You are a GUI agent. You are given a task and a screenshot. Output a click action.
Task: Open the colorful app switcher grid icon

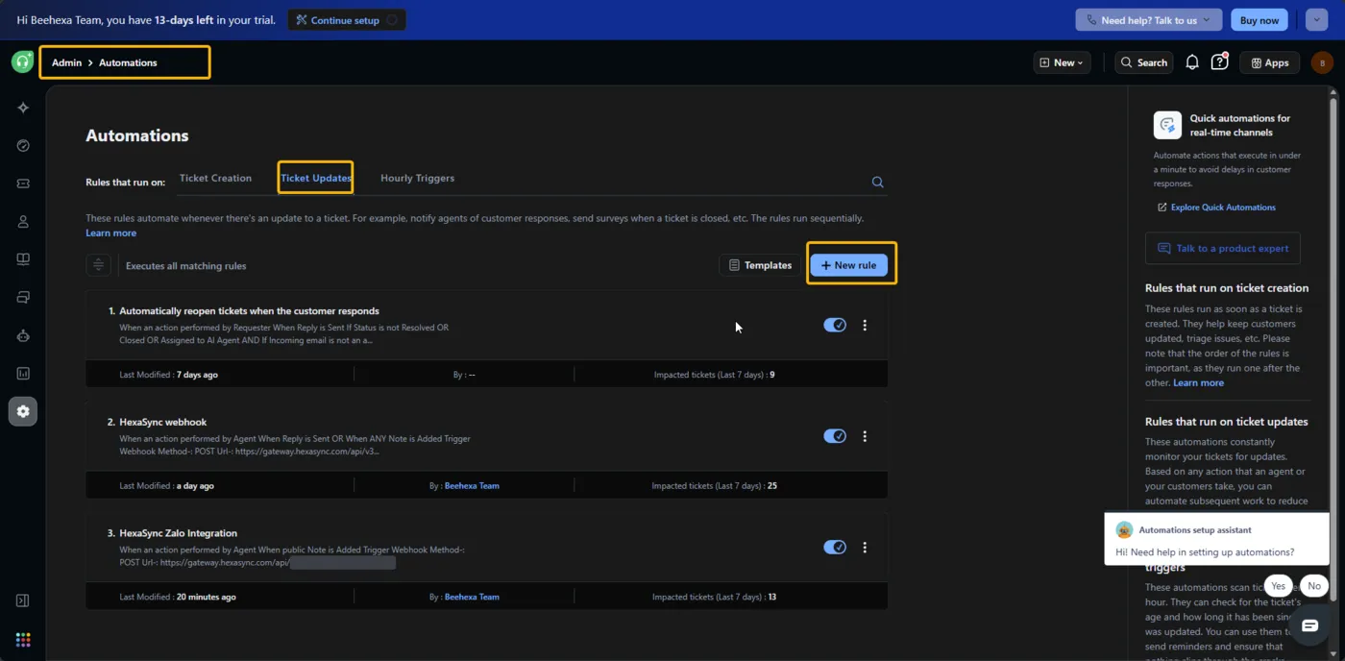pyautogui.click(x=23, y=640)
